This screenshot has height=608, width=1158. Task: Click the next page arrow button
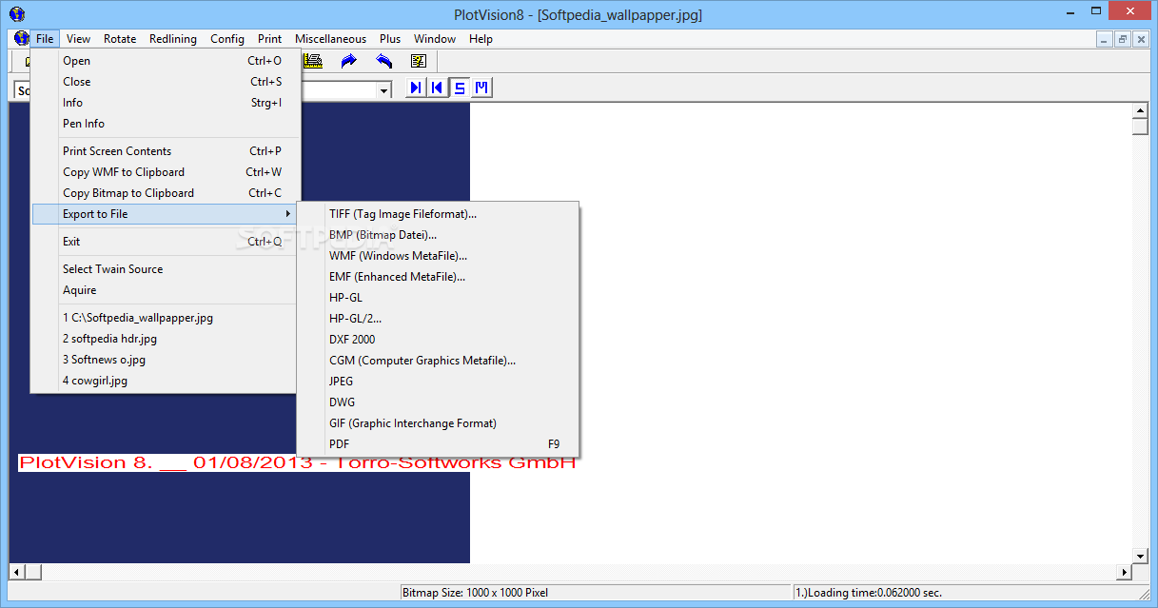pyautogui.click(x=416, y=88)
